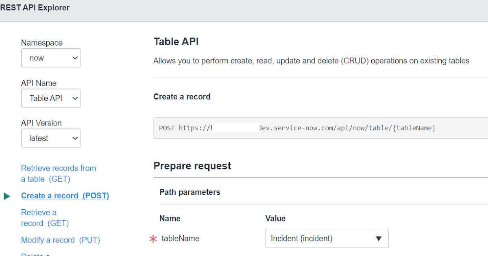Click the partially visible 'Delete a' link

[35, 254]
